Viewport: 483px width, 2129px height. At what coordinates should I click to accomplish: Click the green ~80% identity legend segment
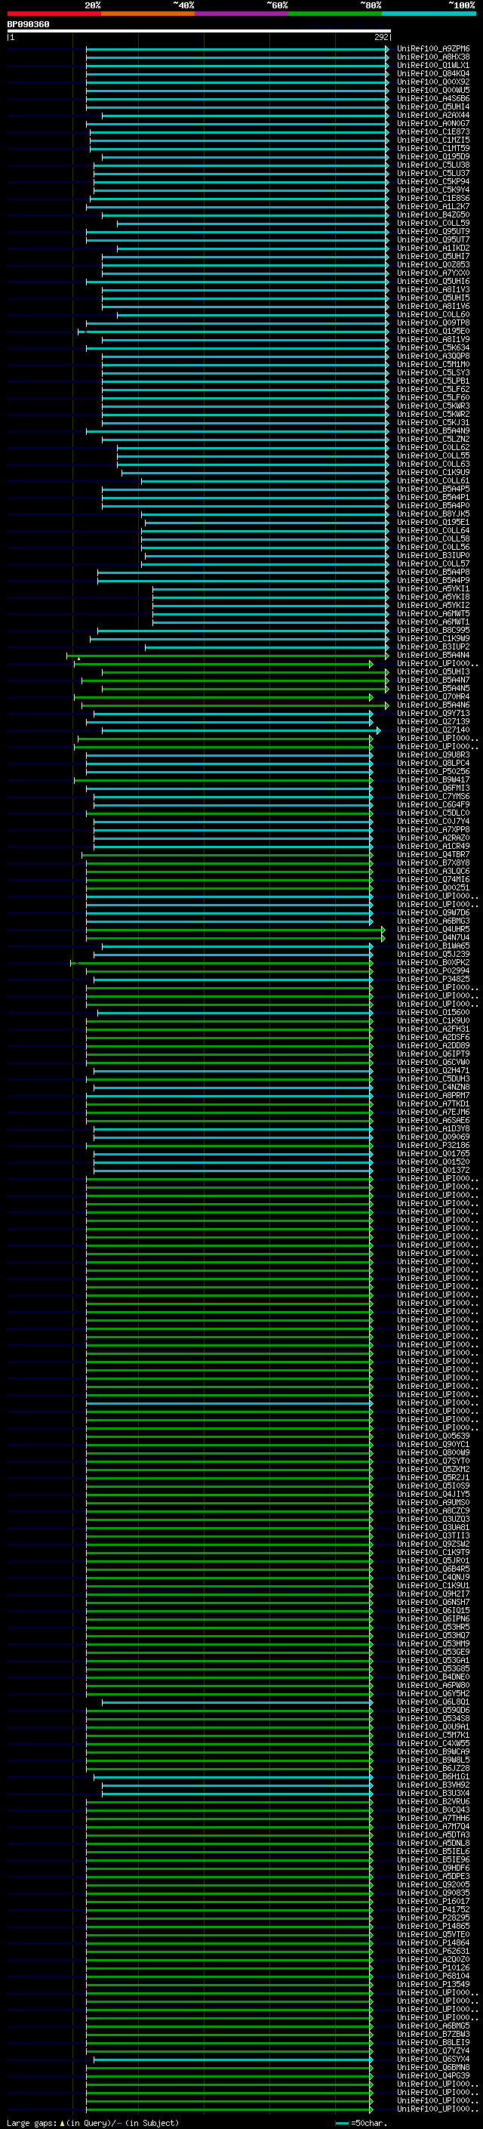335,14
